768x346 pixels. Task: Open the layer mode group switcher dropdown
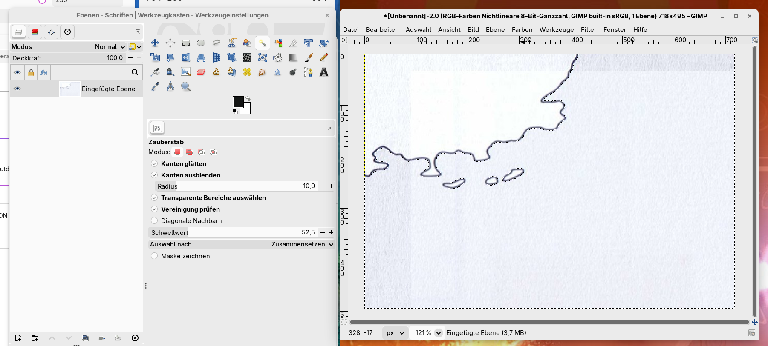point(135,47)
